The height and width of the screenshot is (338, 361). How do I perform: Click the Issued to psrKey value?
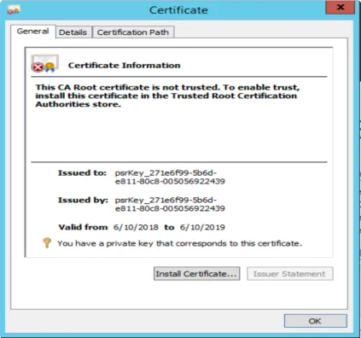170,177
